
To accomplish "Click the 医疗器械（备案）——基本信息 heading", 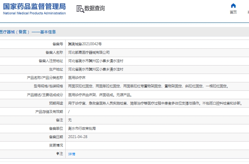I will click(28, 32).
